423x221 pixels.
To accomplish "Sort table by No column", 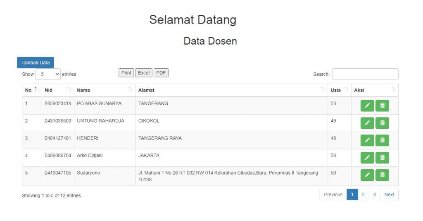I will (32, 90).
